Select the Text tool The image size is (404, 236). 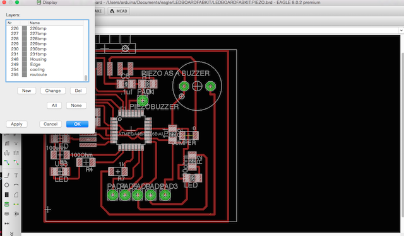16,176
